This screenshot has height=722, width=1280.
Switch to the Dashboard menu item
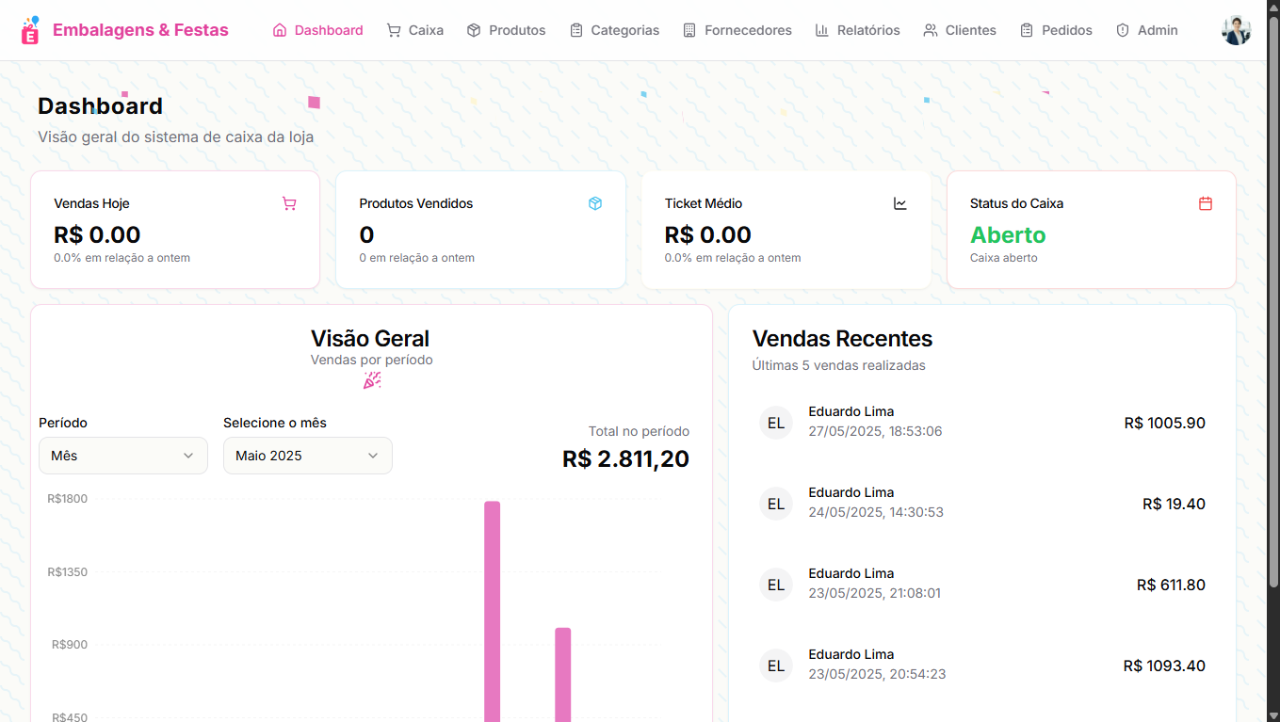tap(317, 29)
